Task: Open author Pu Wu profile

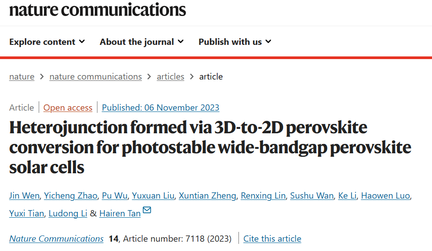Action: 115,195
